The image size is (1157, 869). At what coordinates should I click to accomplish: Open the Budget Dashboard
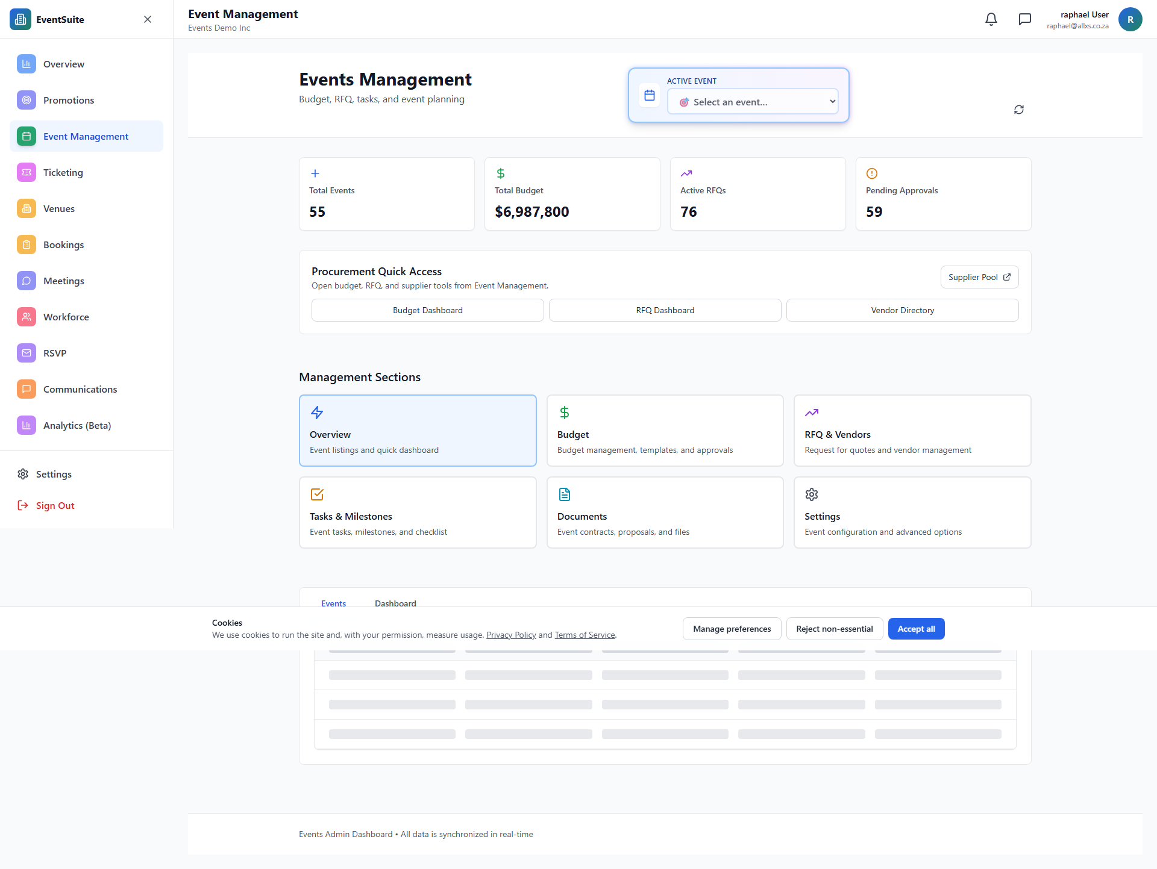(x=427, y=310)
